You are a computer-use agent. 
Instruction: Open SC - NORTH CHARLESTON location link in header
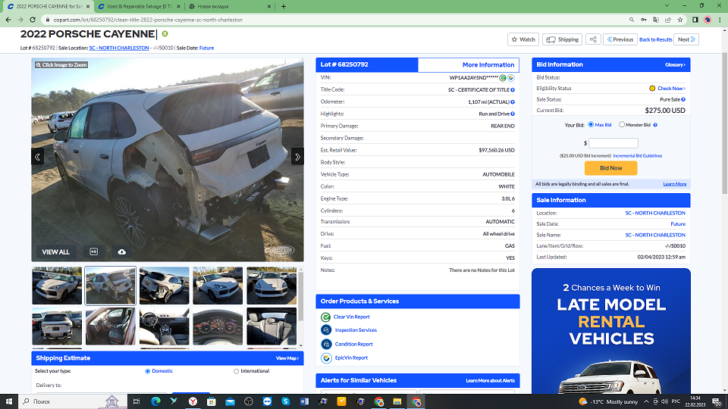click(x=119, y=48)
